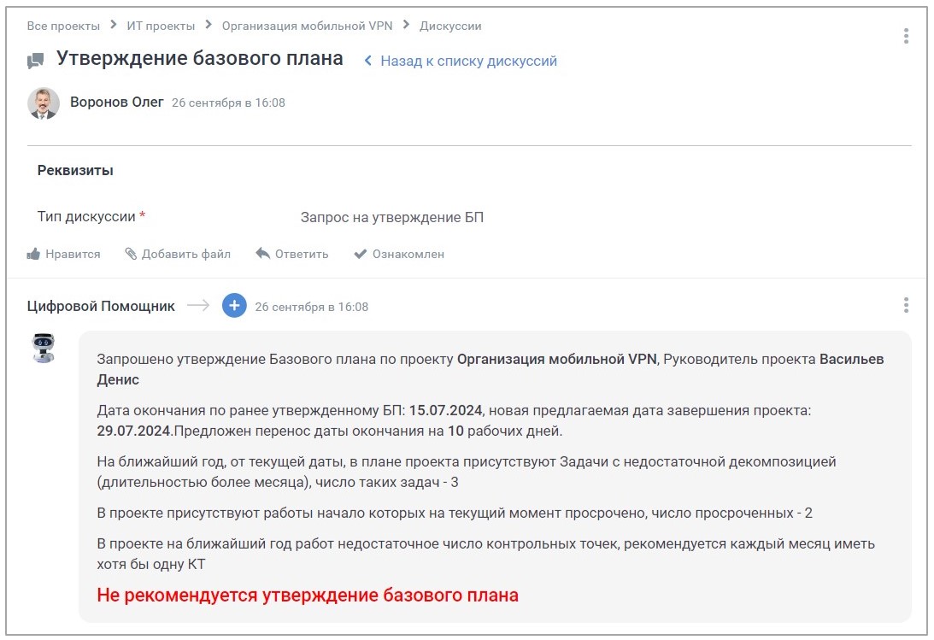Open author name Воронов Олег

(117, 103)
